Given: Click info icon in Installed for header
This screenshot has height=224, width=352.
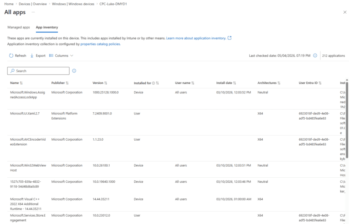Looking at the screenshot, I should 154,83.
